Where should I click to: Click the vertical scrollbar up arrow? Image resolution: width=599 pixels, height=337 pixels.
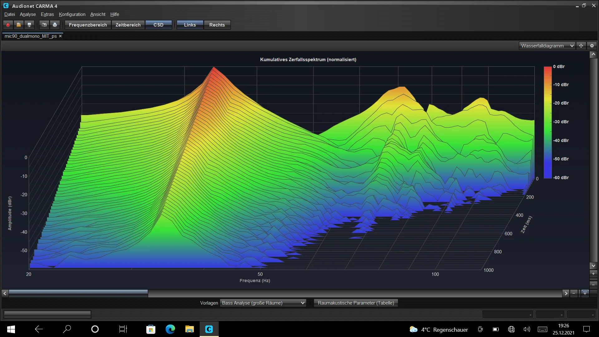593,55
